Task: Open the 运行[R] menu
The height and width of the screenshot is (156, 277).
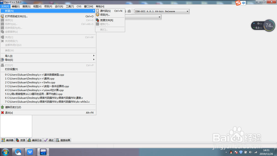Action: (x=59, y=6)
